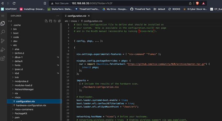
Task: Open the Brave Rewards triangle icon
Action: [203, 3]
